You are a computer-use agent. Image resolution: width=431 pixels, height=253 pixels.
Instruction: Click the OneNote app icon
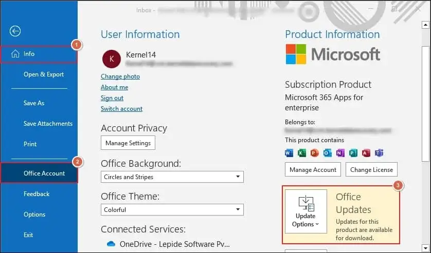[340, 153]
